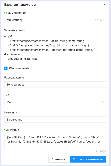Click the Сохранить изменения button

click(x=88, y=159)
